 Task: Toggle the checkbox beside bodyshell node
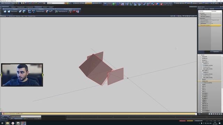coord(201,57)
